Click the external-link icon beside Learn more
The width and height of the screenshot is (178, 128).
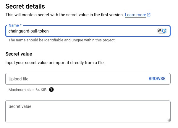point(149,15)
